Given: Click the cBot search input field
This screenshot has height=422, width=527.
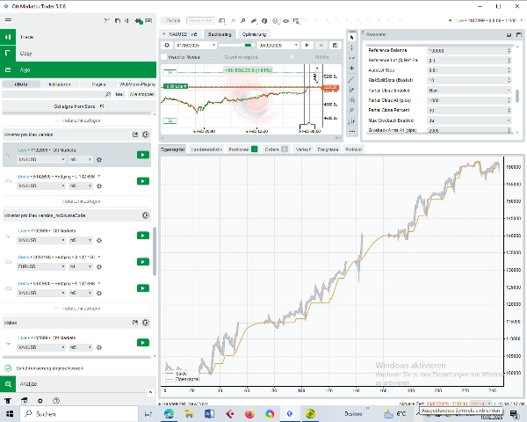Looking at the screenshot, I should click(57, 95).
